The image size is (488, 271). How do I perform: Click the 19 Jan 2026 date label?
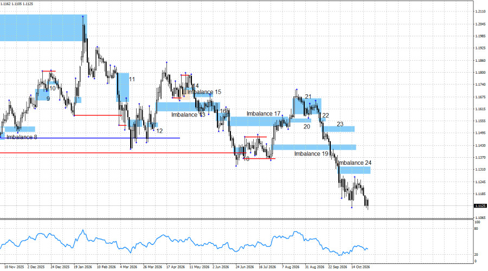click(x=83, y=267)
